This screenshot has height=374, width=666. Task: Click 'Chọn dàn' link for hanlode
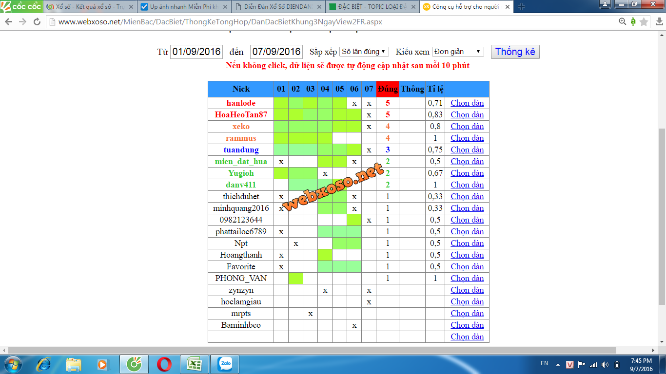tap(467, 103)
